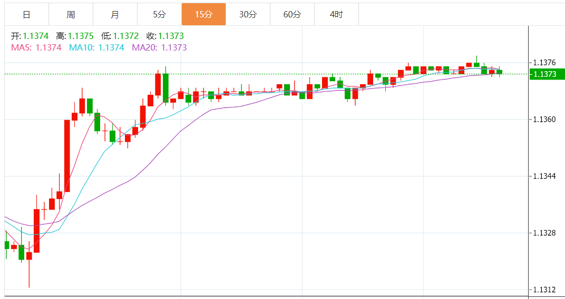
Task: Show the 60分 chart tab
Action: click(292, 14)
